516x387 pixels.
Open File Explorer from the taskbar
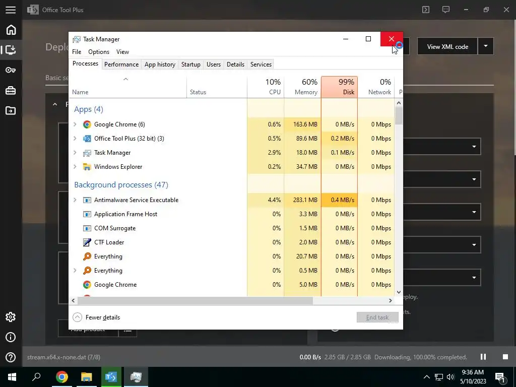point(87,377)
